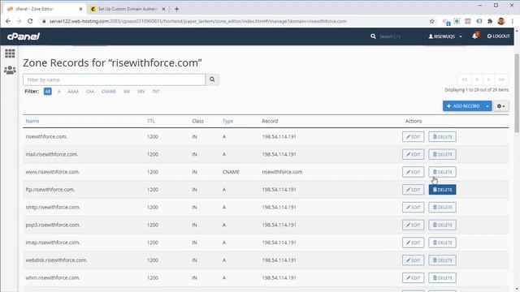Edit the www.risewithforce.com. CNAME record
520x292 pixels.
(x=414, y=172)
